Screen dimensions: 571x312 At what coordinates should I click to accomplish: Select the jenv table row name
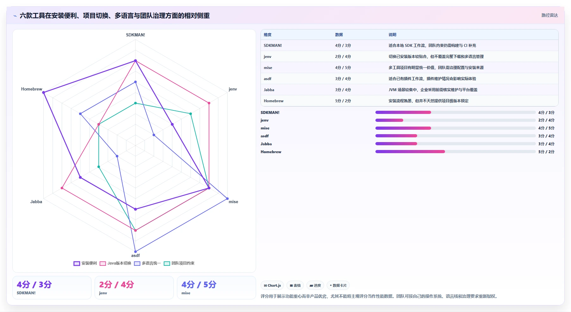267,57
